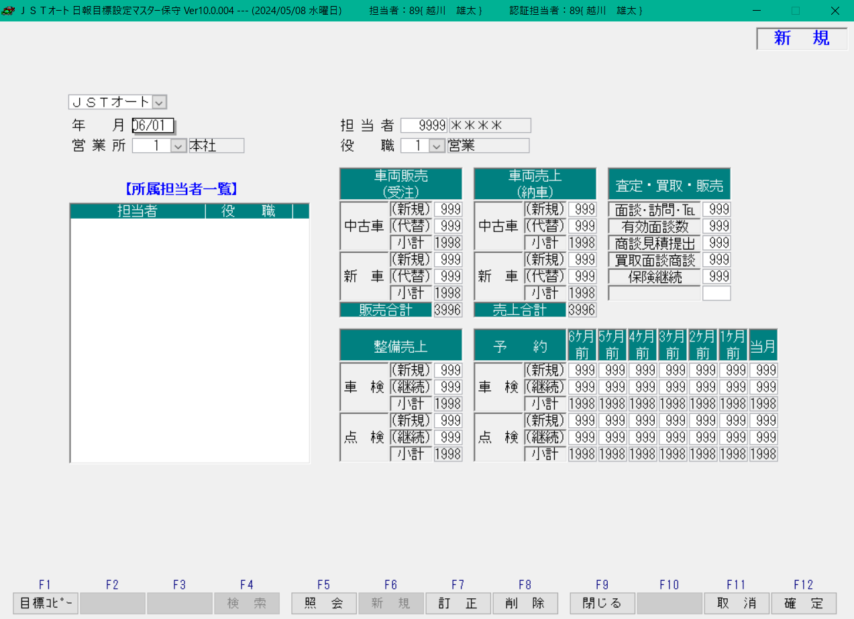This screenshot has width=854, height=619.
Task: Click the blank input box below 保険継続
Action: [716, 293]
